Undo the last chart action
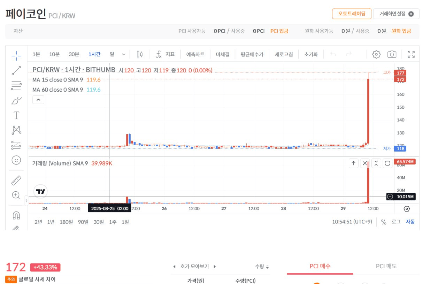The height and width of the screenshot is (284, 446). (x=333, y=54)
